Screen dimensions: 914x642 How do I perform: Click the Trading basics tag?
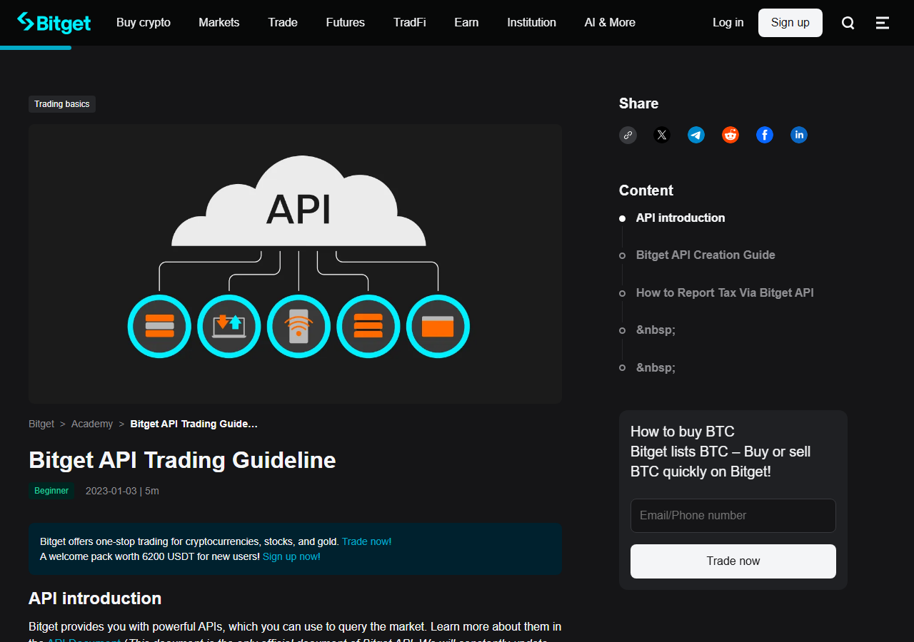(x=62, y=104)
